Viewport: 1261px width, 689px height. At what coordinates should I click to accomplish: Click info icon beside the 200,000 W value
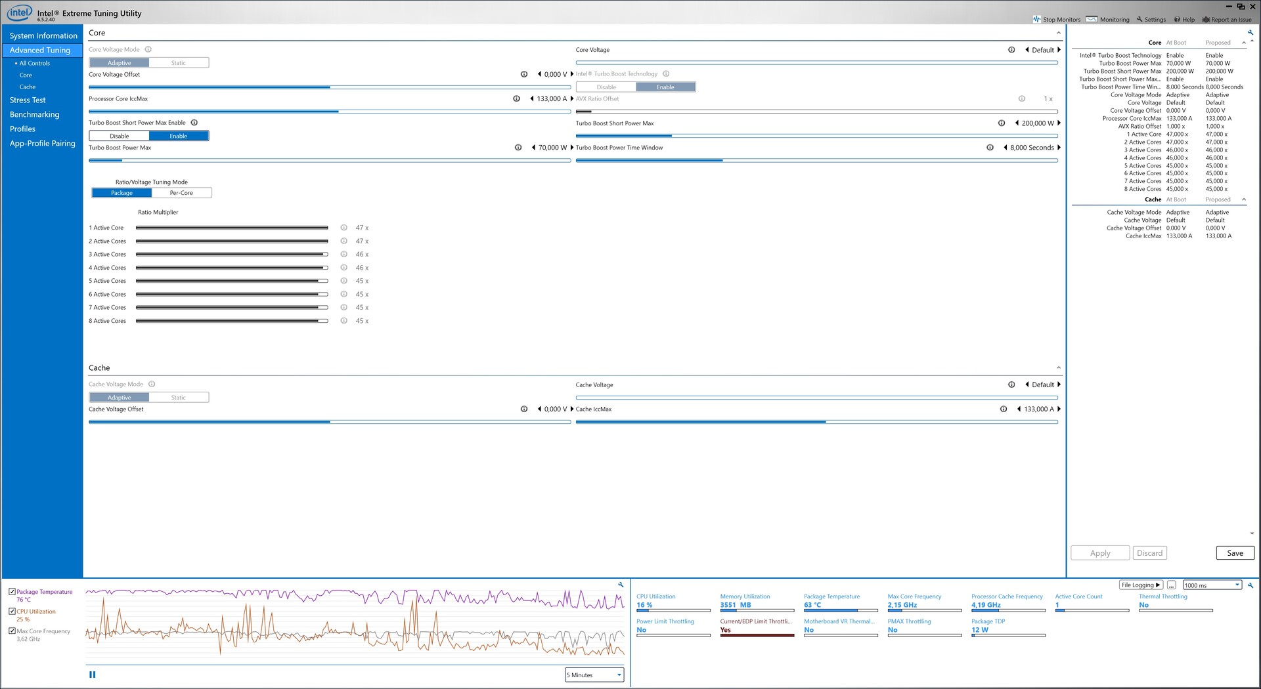pos(1002,123)
